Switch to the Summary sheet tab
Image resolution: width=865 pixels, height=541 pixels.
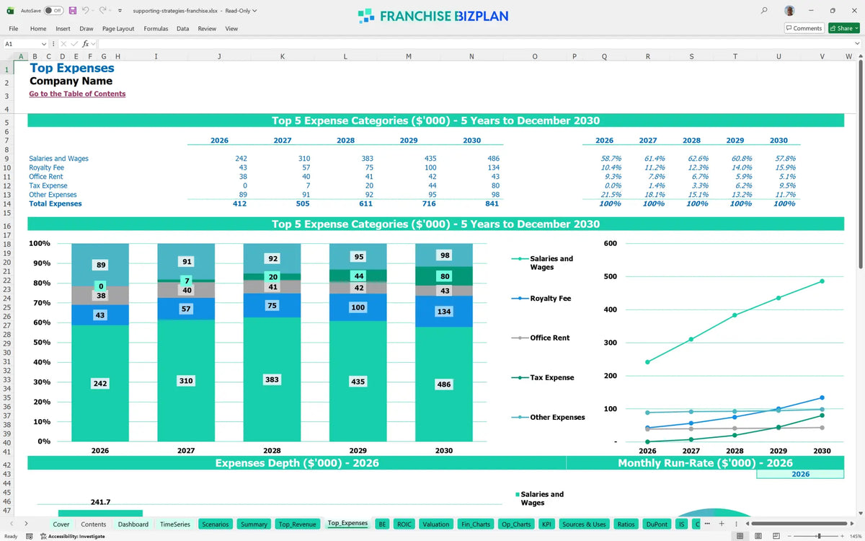click(x=254, y=524)
